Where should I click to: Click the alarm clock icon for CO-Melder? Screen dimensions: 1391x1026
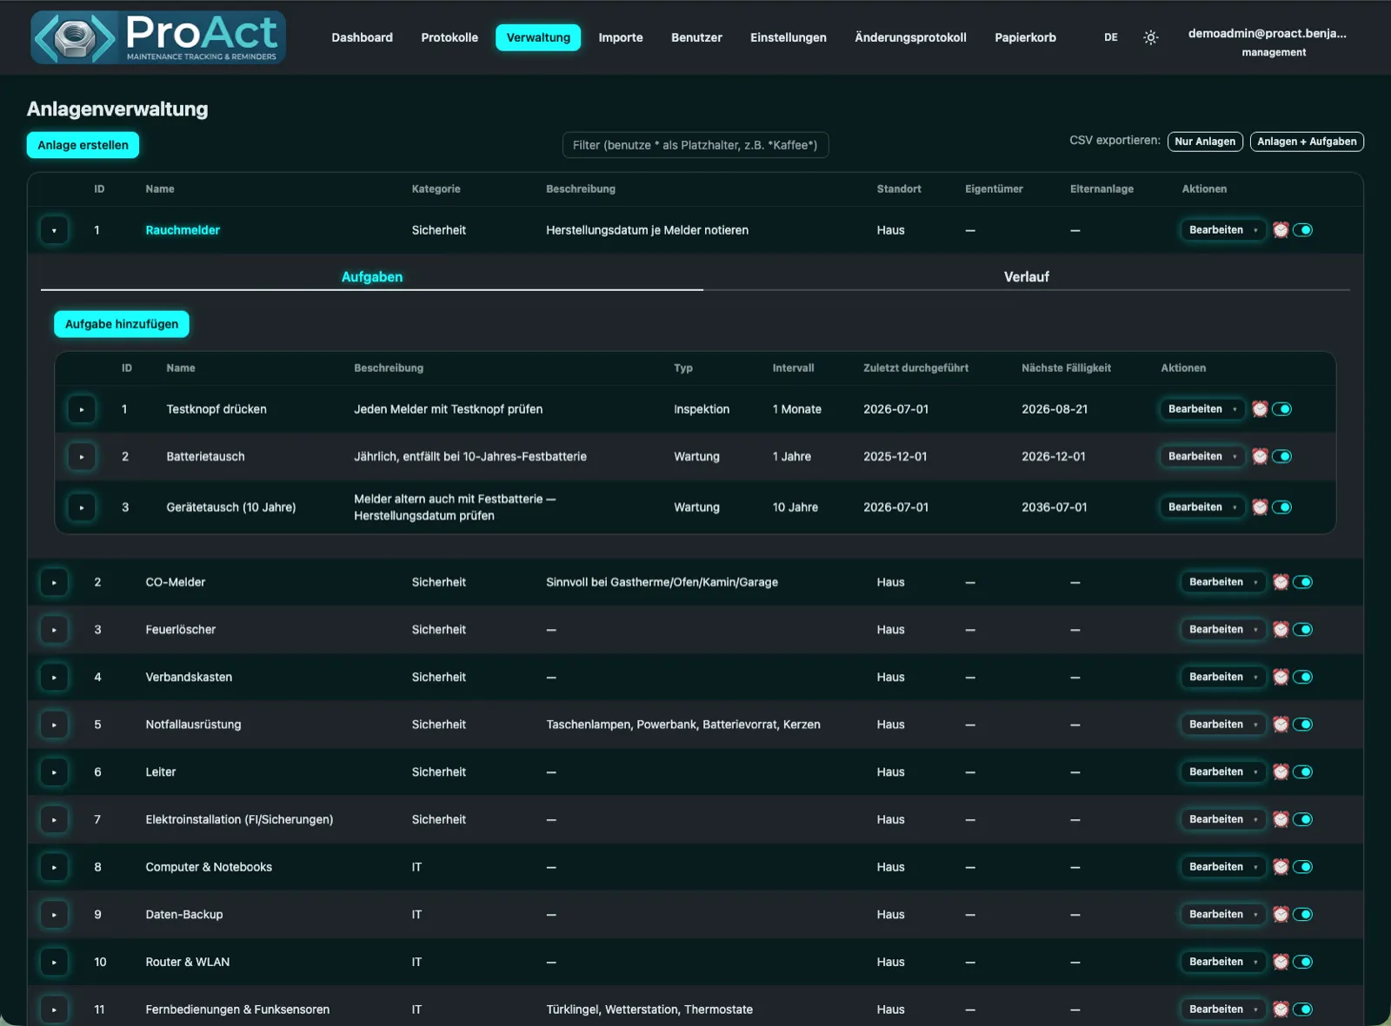1281,582
